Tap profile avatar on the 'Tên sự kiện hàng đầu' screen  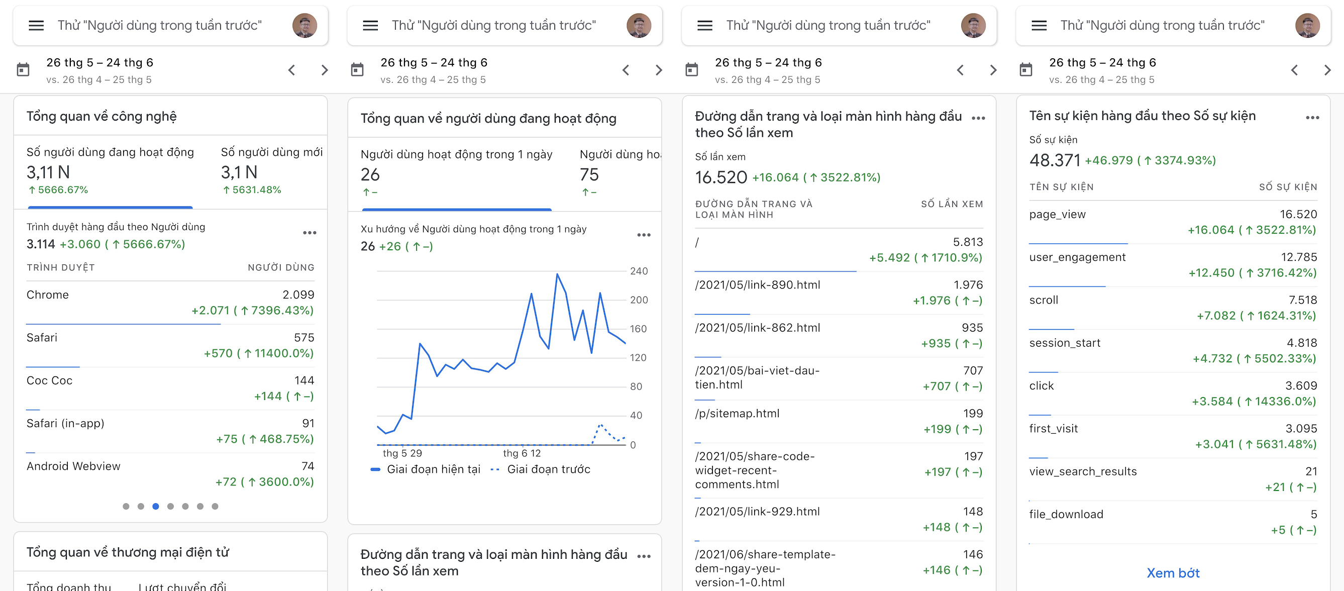pyautogui.click(x=1308, y=25)
